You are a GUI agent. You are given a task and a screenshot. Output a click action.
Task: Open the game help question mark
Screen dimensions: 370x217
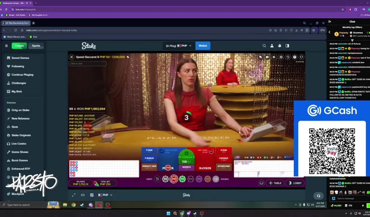295,57
